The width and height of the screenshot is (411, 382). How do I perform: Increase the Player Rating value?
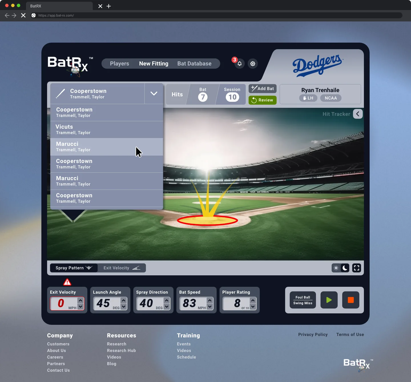point(253,301)
